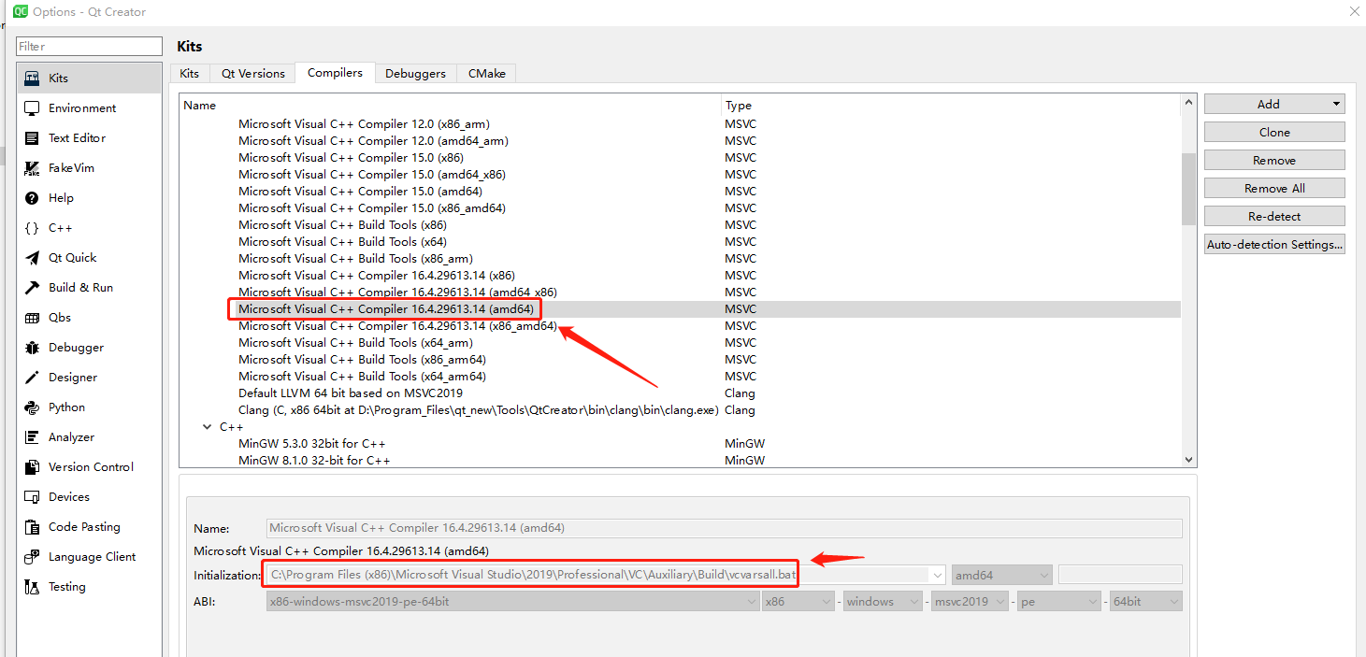This screenshot has width=1366, height=657.
Task: Open Qt Quick settings icon
Action: (32, 258)
